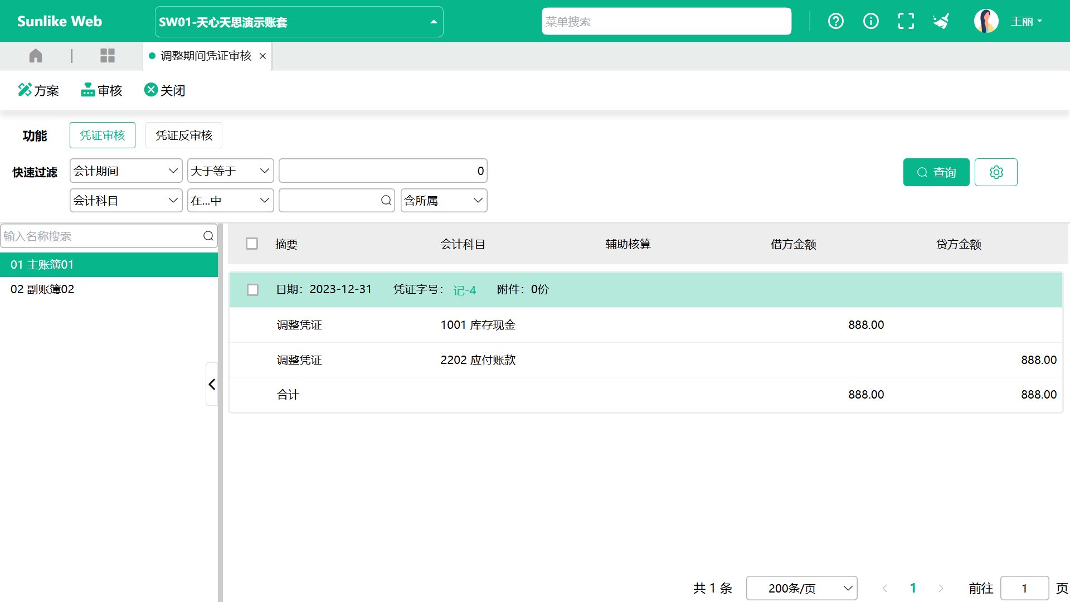Open the 方案 toolbar item

pyautogui.click(x=38, y=90)
